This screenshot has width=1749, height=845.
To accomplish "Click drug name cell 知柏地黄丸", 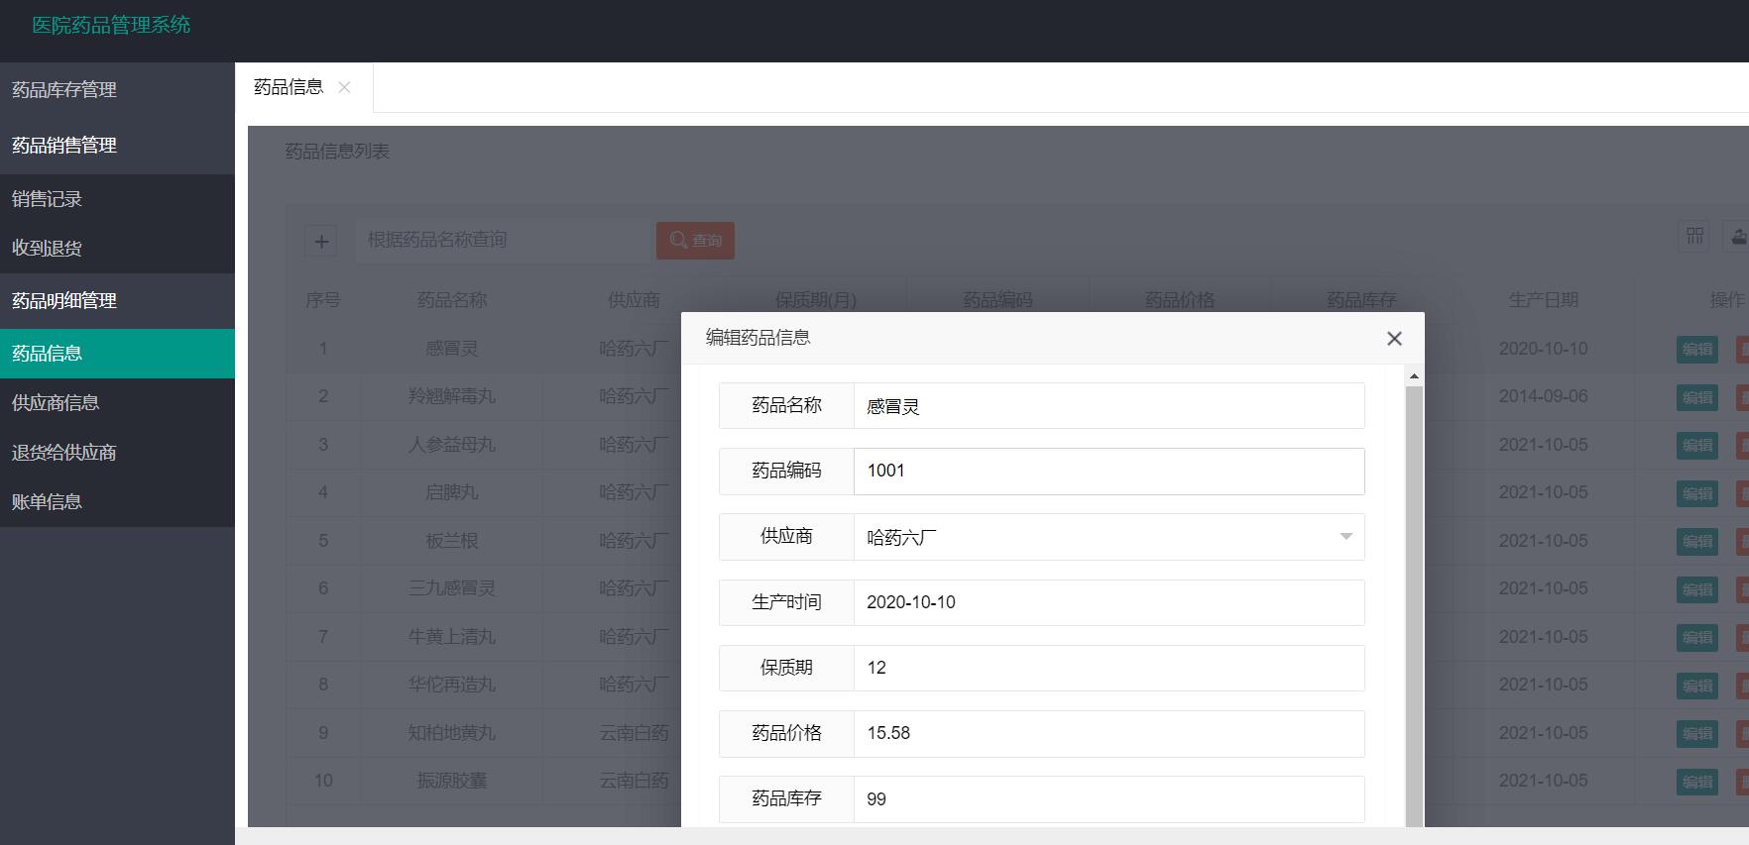I will pyautogui.click(x=452, y=733).
